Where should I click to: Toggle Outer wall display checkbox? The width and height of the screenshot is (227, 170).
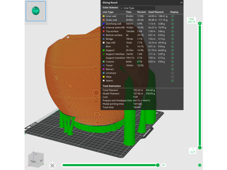[173, 20]
